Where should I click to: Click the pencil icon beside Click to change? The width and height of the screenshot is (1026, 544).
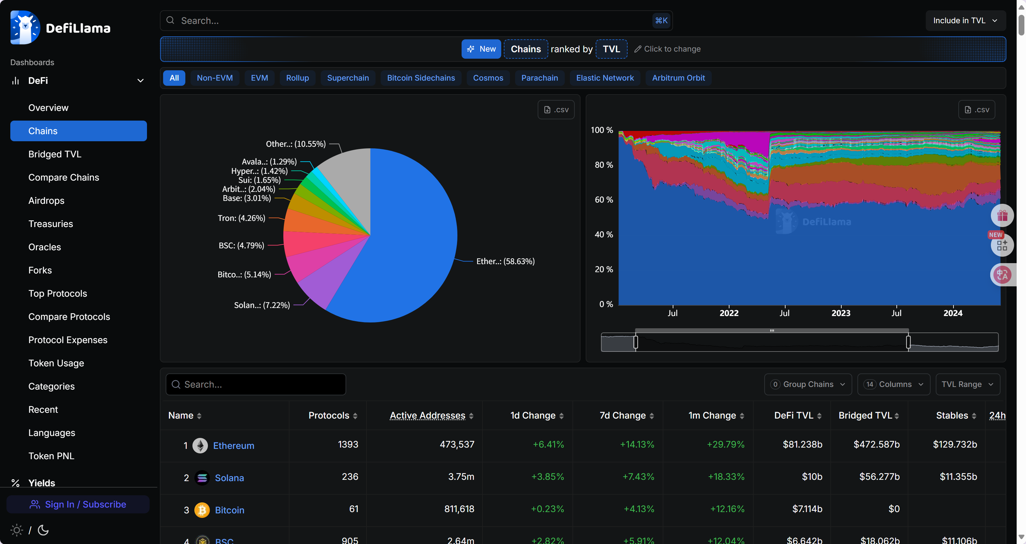tap(638, 49)
